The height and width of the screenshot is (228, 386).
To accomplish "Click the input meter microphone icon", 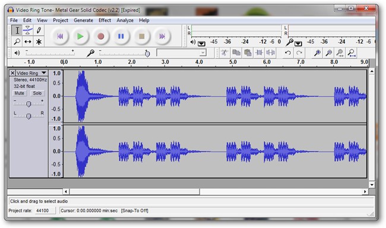I will (x=289, y=42).
